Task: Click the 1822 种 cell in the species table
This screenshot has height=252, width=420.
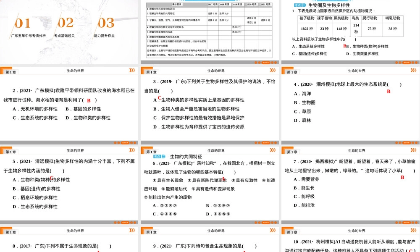Action: [x=307, y=29]
